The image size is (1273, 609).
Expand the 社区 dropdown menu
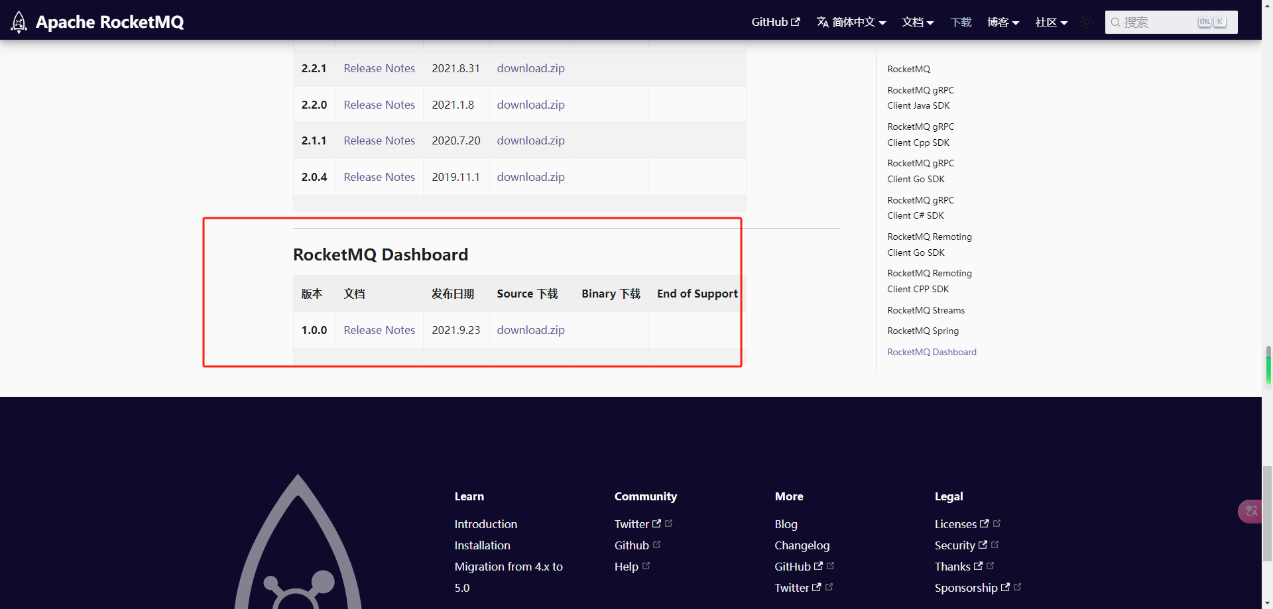(1052, 22)
